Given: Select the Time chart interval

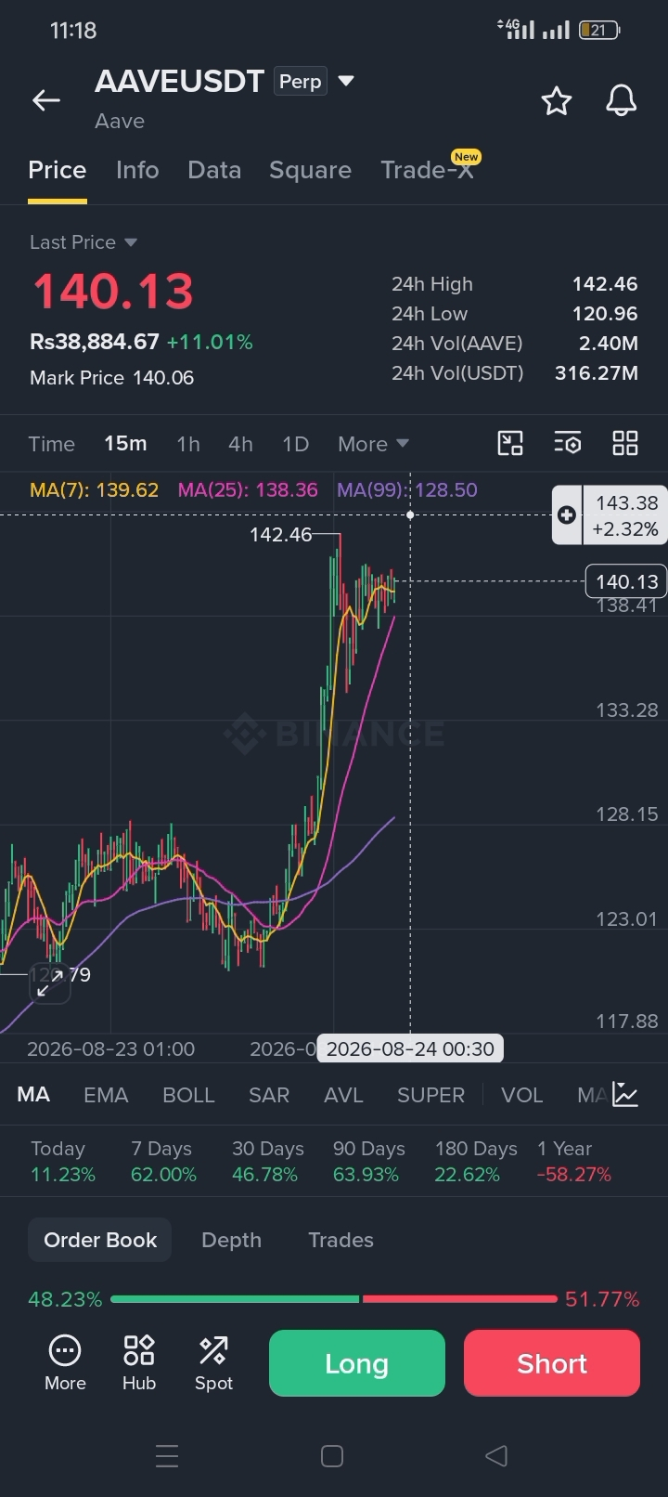Looking at the screenshot, I should pos(51,444).
